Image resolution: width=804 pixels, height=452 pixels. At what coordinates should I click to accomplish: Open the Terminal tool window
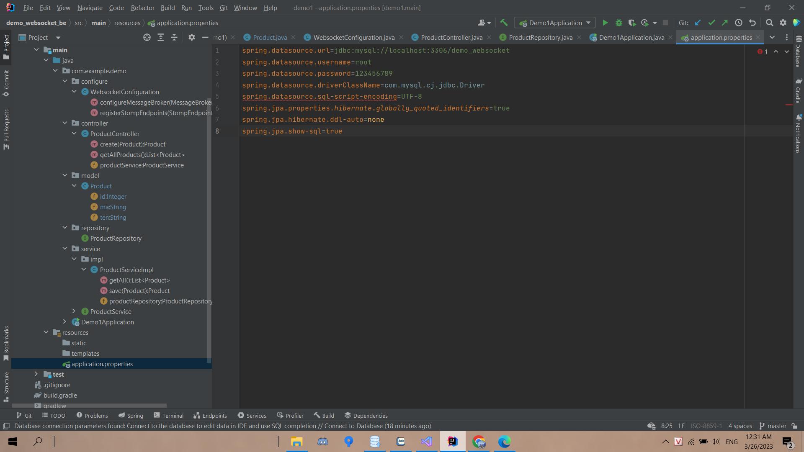(168, 416)
